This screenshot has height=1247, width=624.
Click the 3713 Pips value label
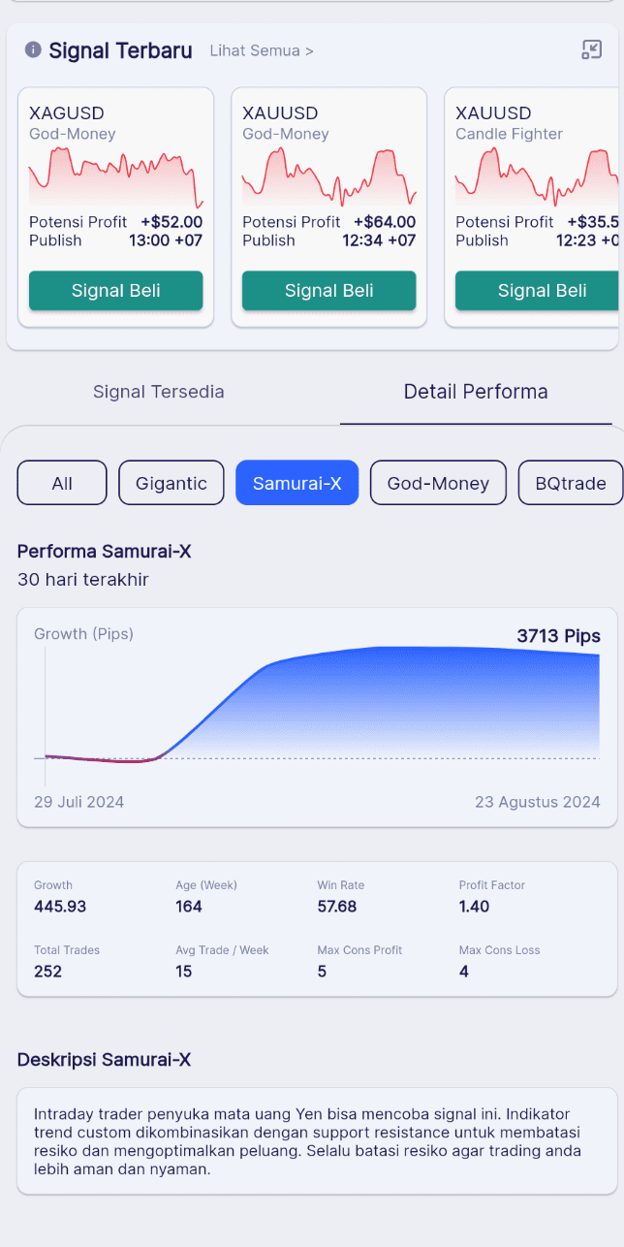(558, 636)
